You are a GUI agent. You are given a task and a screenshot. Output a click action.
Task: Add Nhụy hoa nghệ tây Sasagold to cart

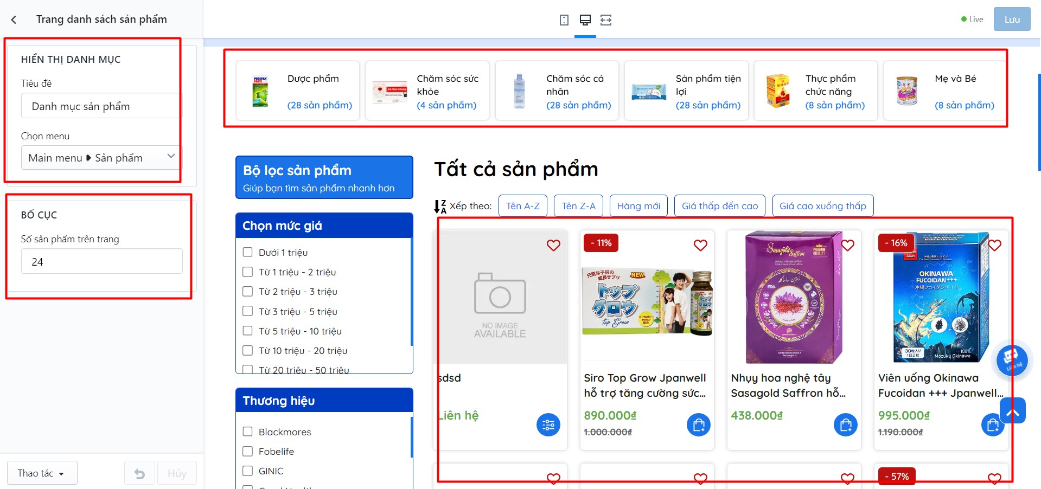[x=846, y=425]
